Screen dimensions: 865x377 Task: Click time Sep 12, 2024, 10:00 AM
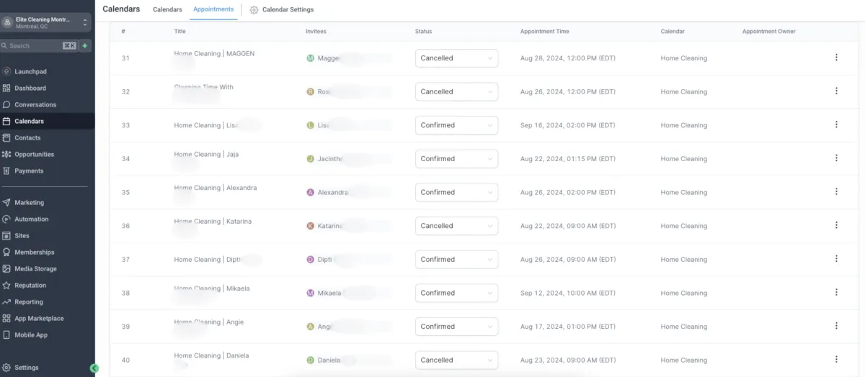(x=568, y=293)
